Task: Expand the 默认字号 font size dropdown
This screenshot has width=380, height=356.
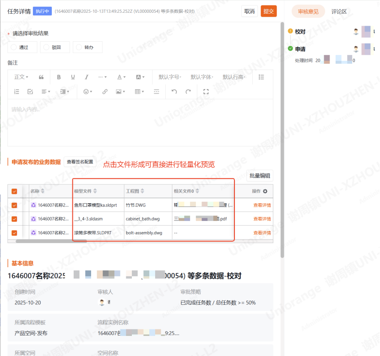Action: pyautogui.click(x=170, y=77)
